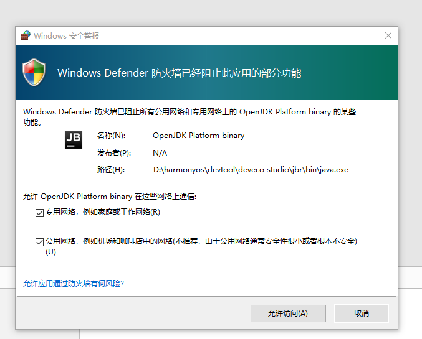Viewport: 422px width, 339px height.
Task: Click the 发布者(P) label
Action: 114,153
